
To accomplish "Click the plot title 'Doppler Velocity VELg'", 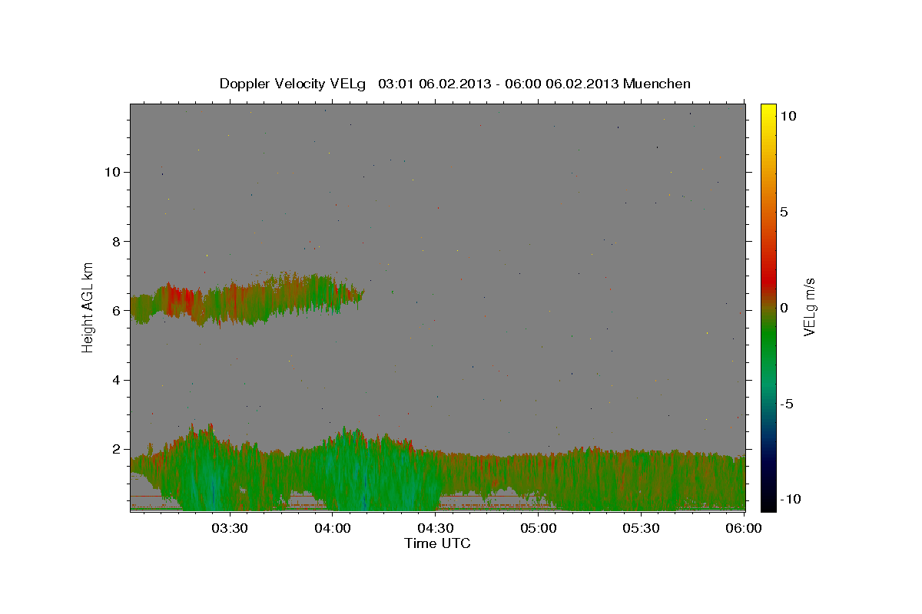I will pos(294,84).
